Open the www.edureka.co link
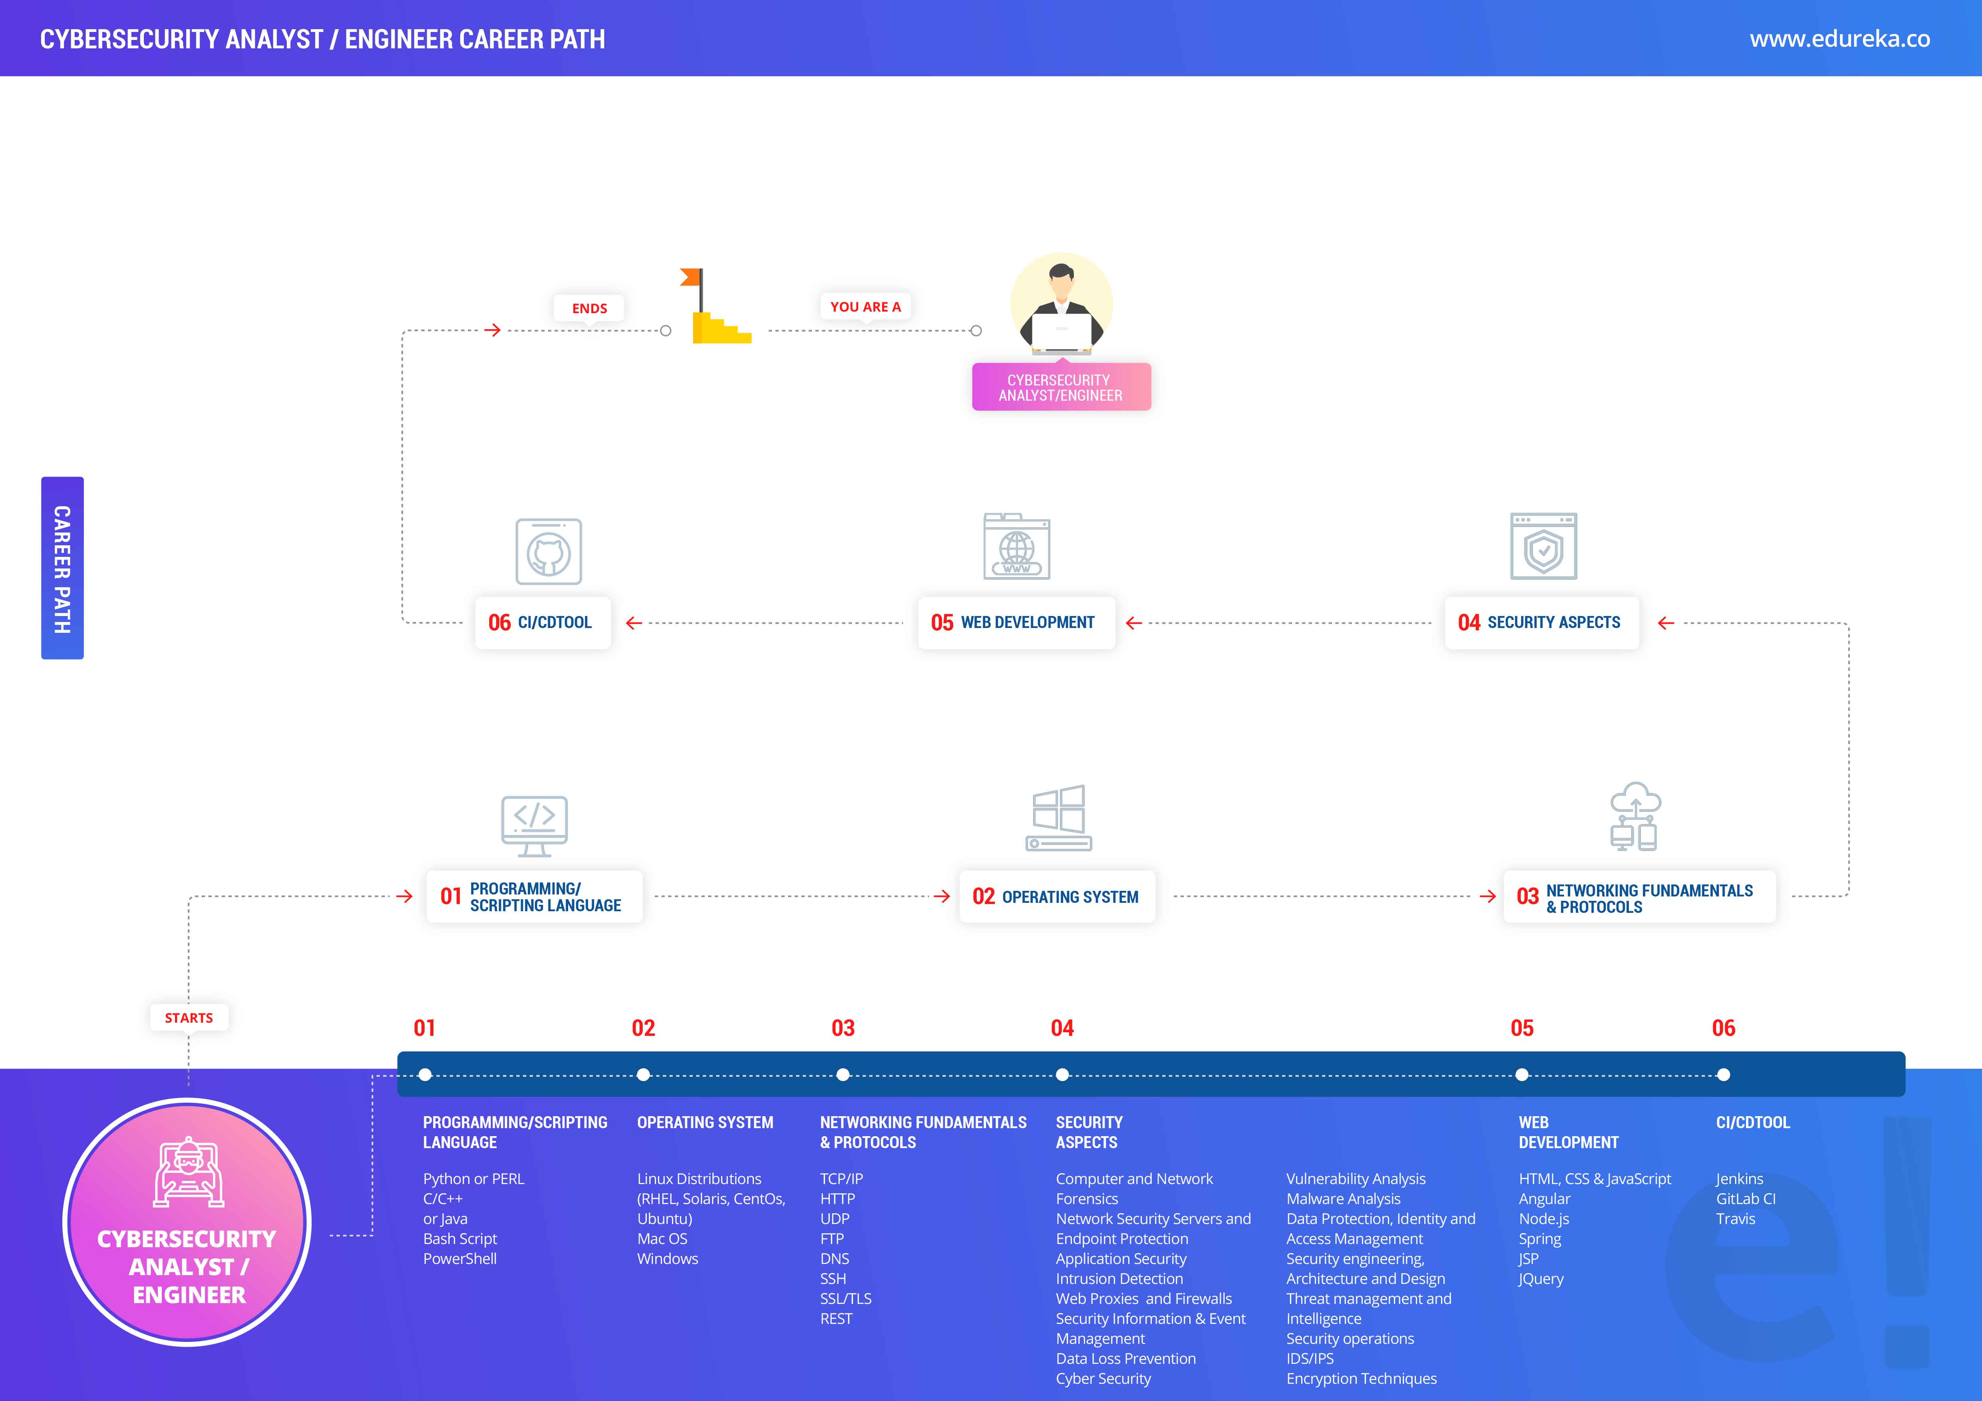The width and height of the screenshot is (1982, 1401). pyautogui.click(x=1839, y=39)
